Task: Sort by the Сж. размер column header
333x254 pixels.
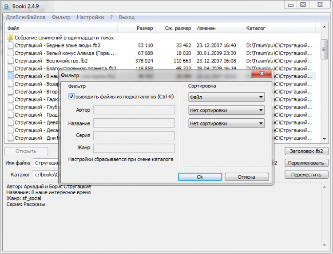Action: click(x=174, y=28)
